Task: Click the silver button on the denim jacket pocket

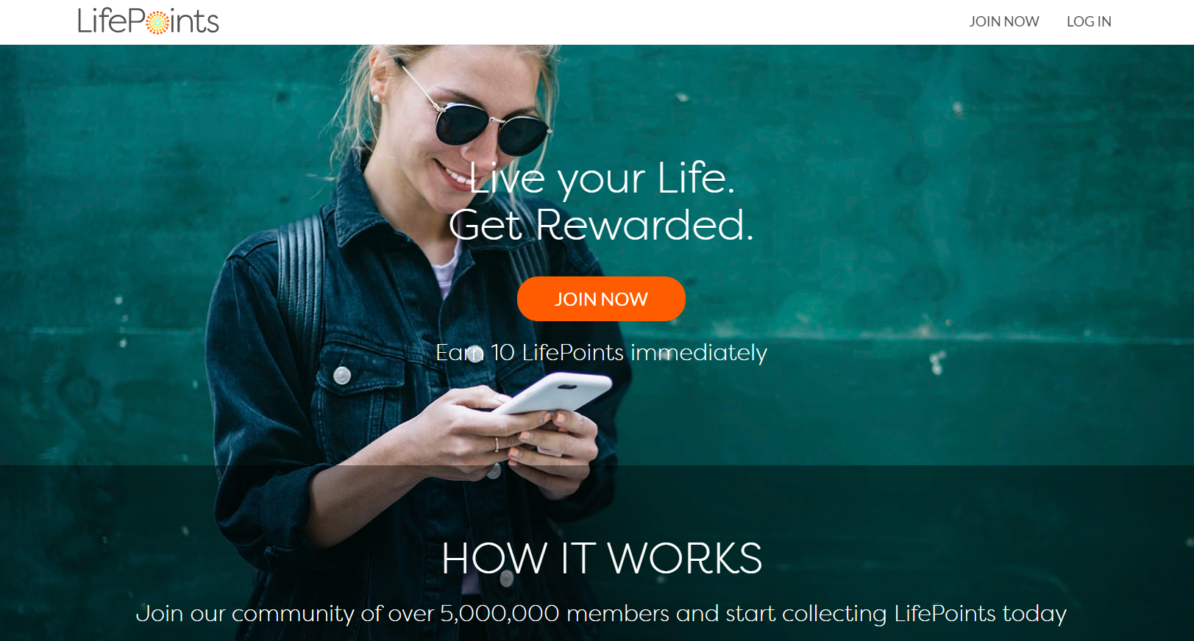Action: coord(342,376)
